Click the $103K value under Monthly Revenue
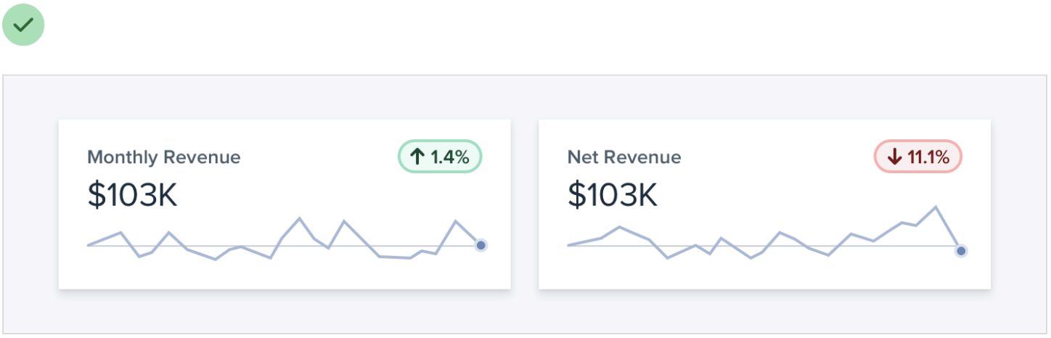 tap(132, 195)
